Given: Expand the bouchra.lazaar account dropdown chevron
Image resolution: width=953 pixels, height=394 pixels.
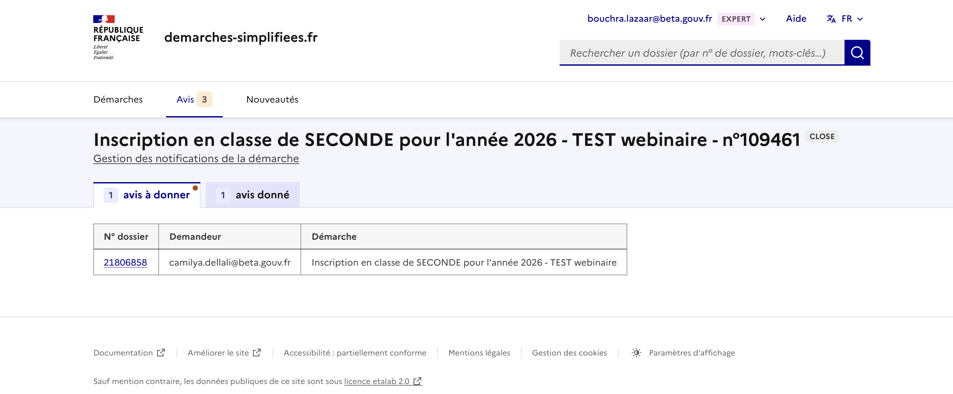Looking at the screenshot, I should 763,19.
